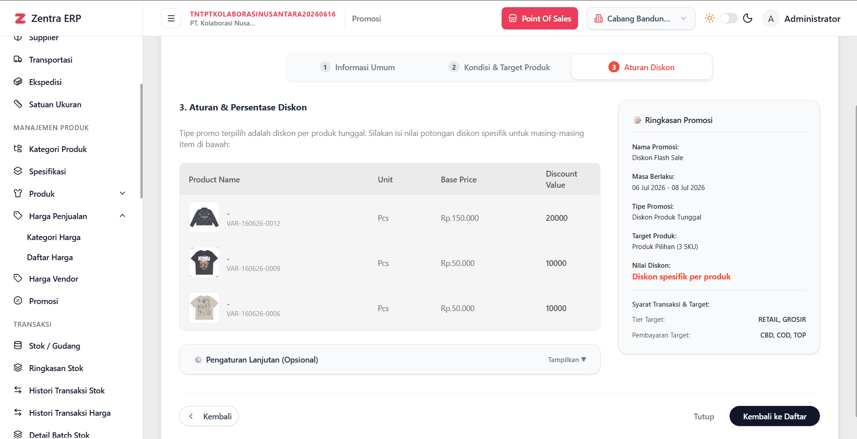Click the sun light-mode icon

point(709,18)
